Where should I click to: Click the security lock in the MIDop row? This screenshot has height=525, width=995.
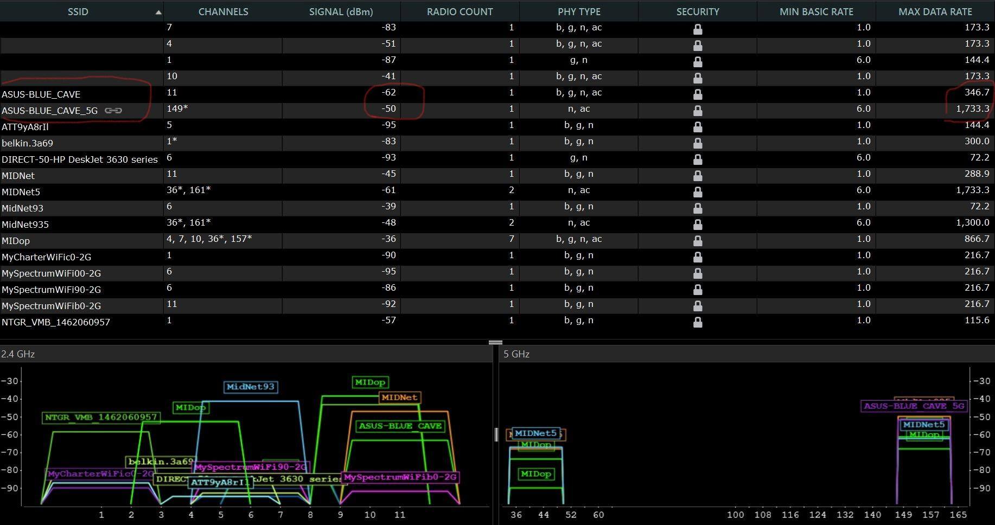(698, 241)
